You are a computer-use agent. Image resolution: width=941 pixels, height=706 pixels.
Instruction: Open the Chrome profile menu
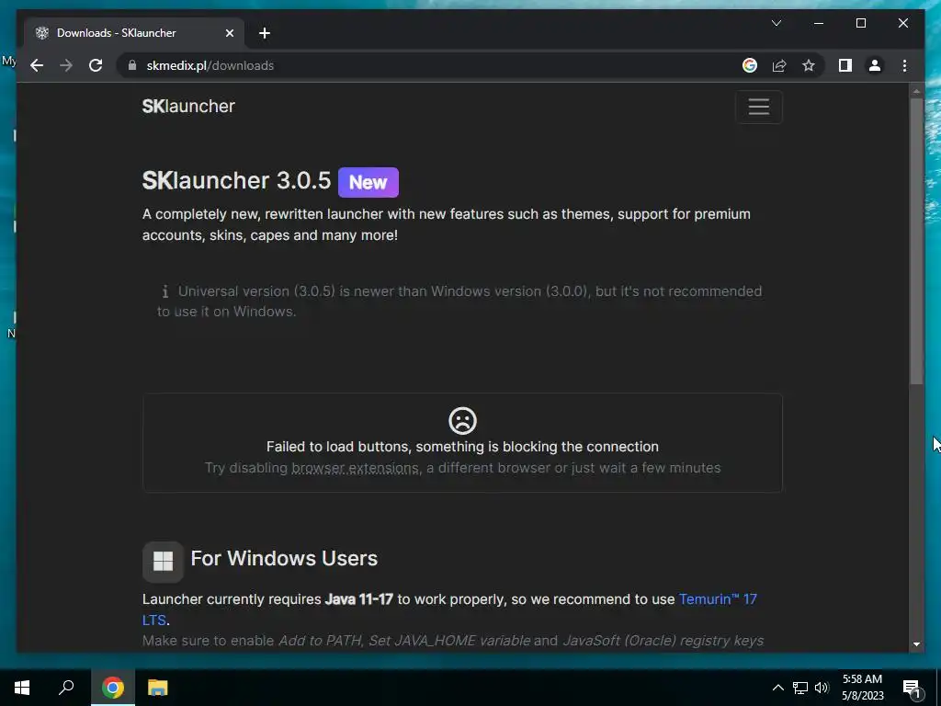coord(875,65)
